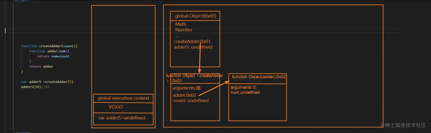This screenshot has width=431, height=133.
Task: Click 'arguments:值' in the adder object box
Action: click(244, 87)
